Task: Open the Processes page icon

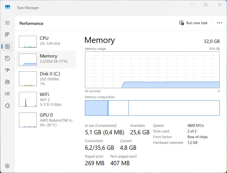Action: tap(7, 34)
